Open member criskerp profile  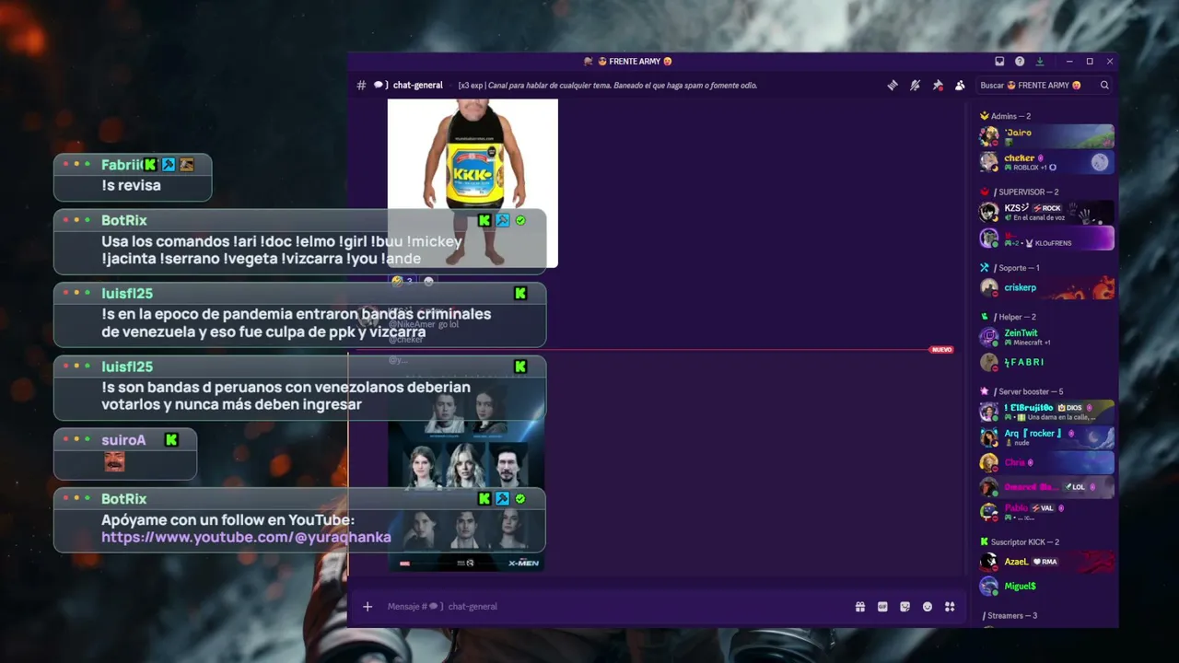(1046, 287)
